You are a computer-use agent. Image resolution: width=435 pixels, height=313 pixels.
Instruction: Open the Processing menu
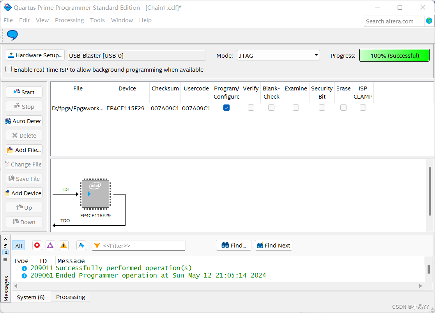pyautogui.click(x=69, y=20)
